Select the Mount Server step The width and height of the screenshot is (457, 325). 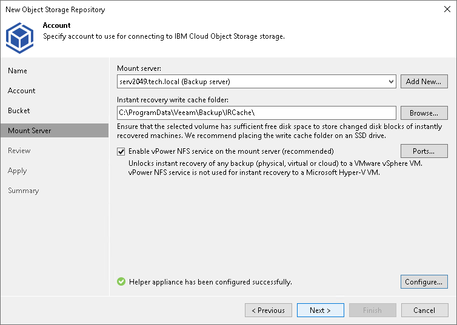click(55, 130)
